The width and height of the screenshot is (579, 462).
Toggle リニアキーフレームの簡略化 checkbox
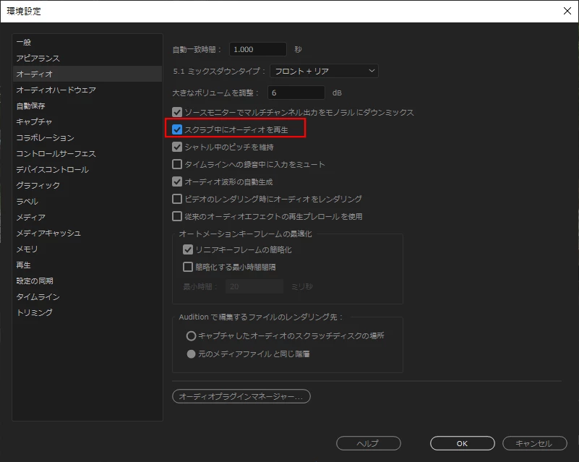tap(188, 249)
